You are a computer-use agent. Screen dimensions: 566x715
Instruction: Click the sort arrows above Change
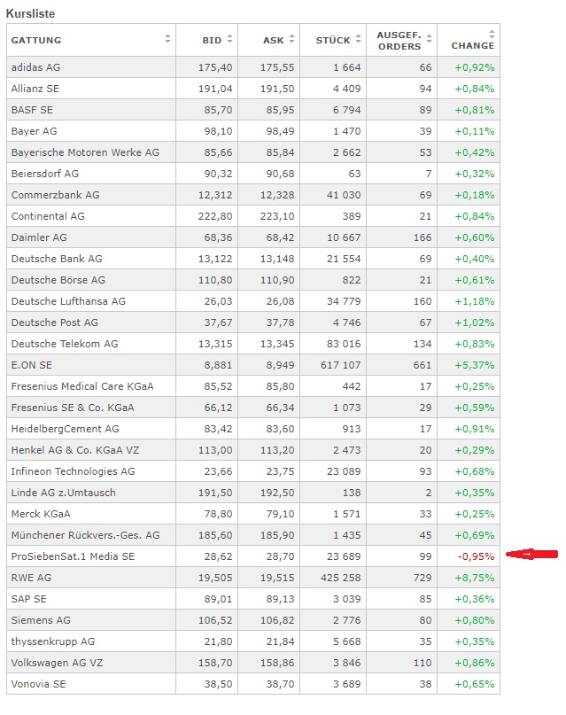pyautogui.click(x=492, y=33)
